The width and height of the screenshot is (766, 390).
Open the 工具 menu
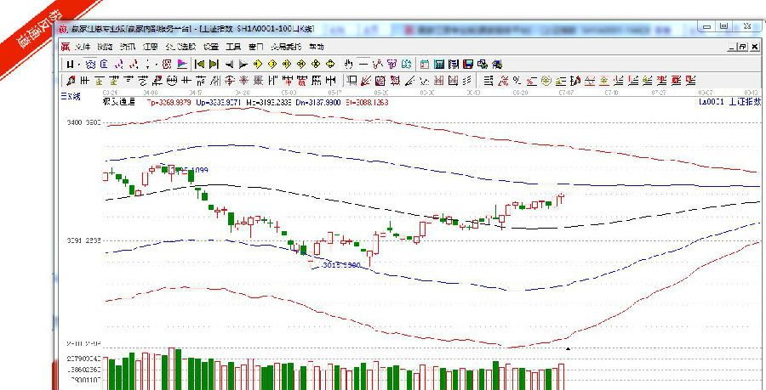click(233, 47)
